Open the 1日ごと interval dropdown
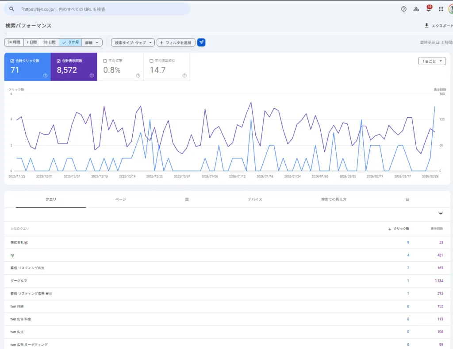This screenshot has width=453, height=349. 432,61
